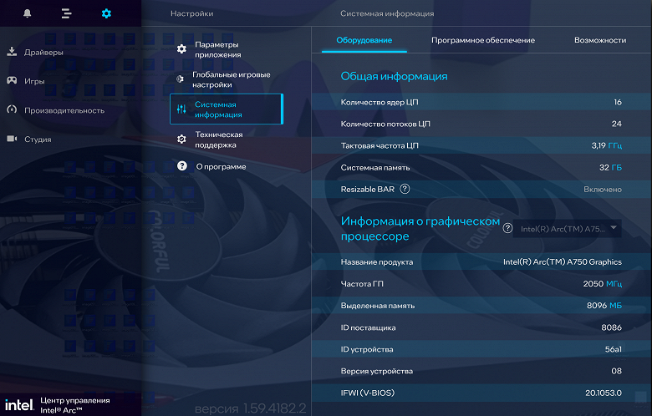Click Частота ГП label
Viewport: 652px width, 416px height.
tap(362, 284)
